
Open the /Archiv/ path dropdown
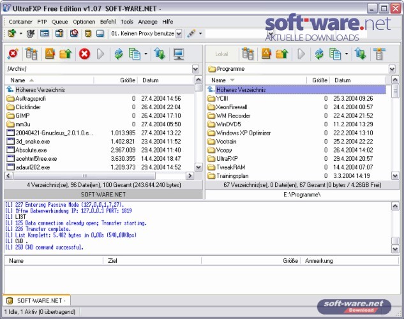pyautogui.click(x=195, y=69)
